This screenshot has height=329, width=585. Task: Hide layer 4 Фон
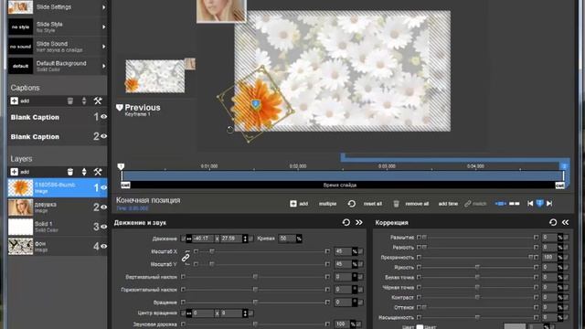coord(103,246)
